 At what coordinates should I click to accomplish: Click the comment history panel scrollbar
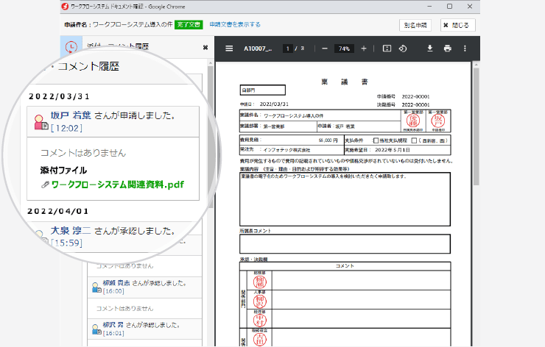(x=211, y=137)
